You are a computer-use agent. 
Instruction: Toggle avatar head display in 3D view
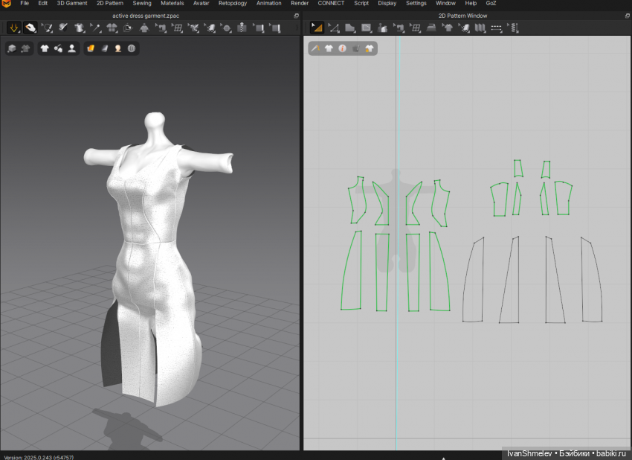117,48
